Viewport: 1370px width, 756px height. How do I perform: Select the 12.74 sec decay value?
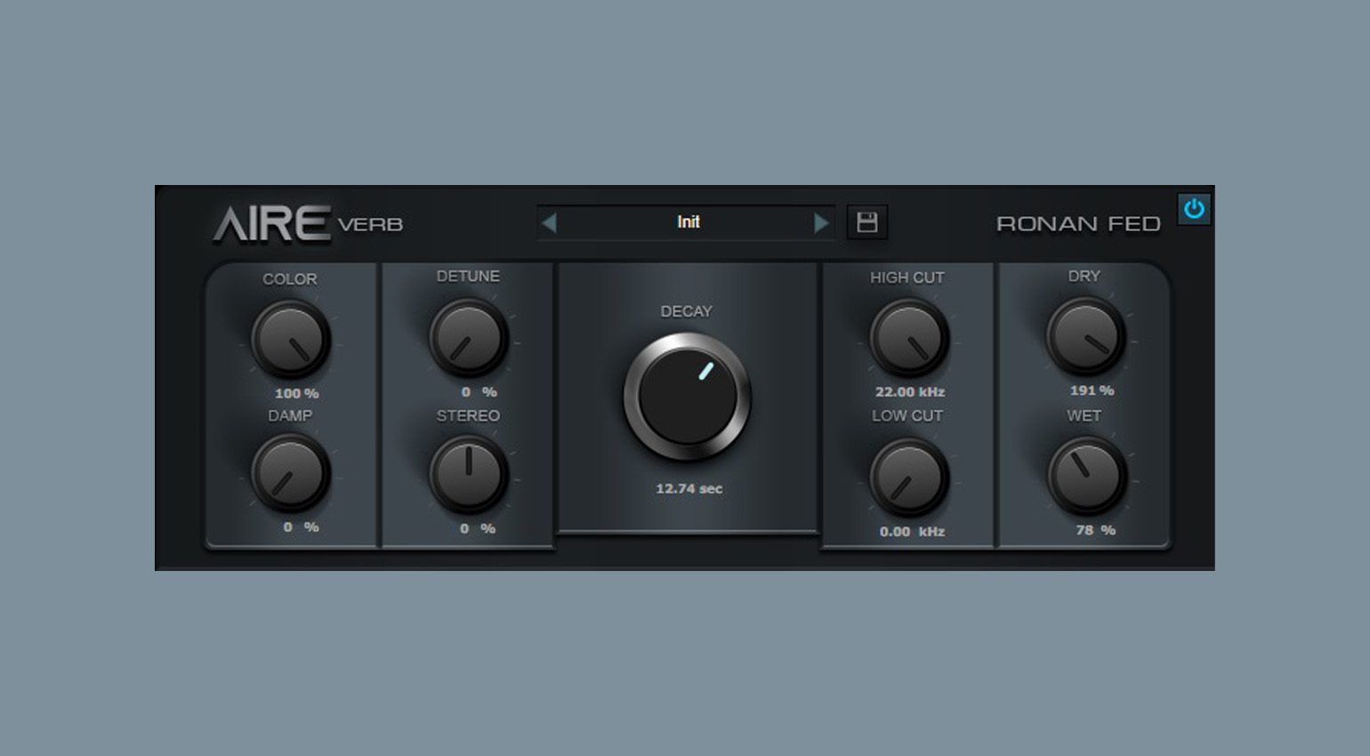(689, 488)
